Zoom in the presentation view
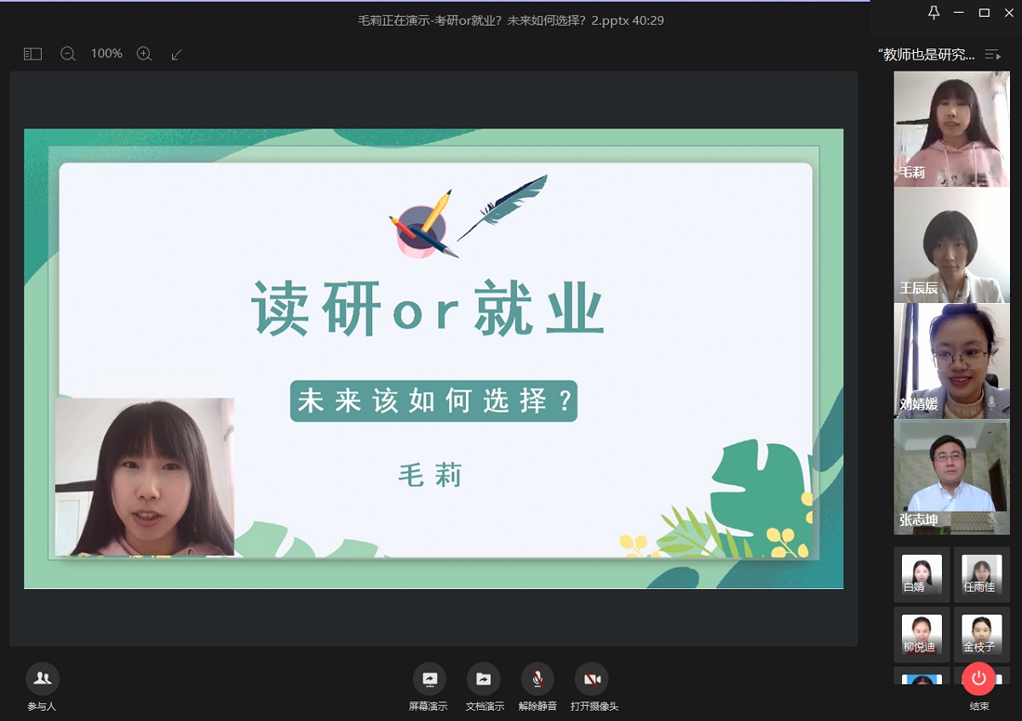This screenshot has width=1022, height=721. (x=145, y=54)
